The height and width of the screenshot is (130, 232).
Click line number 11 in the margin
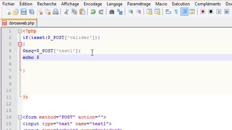click(9, 97)
